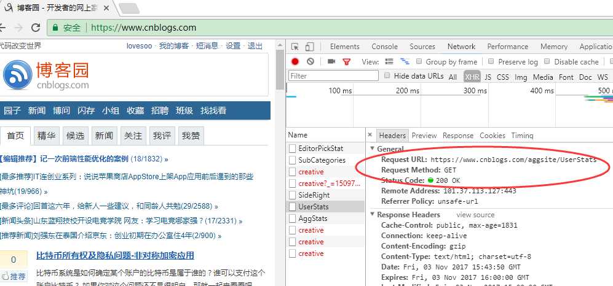Select the DevTools inspect element icon

tap(295, 47)
